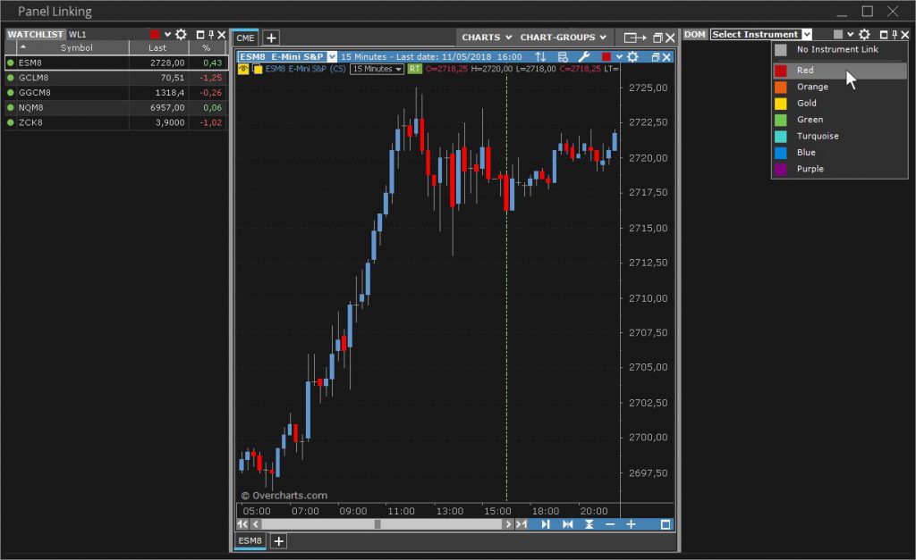916x560 pixels.
Task: Click the swap arrows icon in chart header
Action: click(540, 56)
